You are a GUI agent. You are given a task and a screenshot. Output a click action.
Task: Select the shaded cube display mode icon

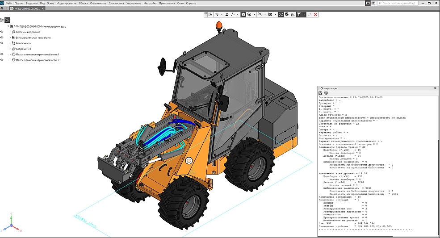point(243,14)
